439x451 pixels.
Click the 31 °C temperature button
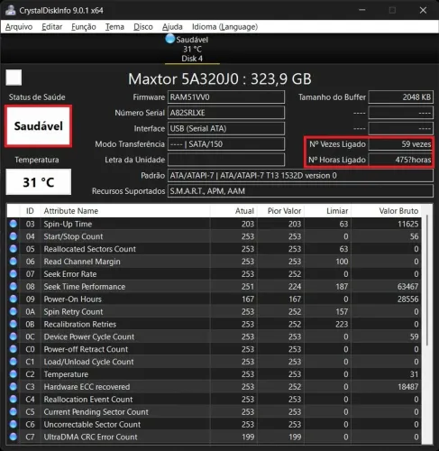(x=39, y=182)
